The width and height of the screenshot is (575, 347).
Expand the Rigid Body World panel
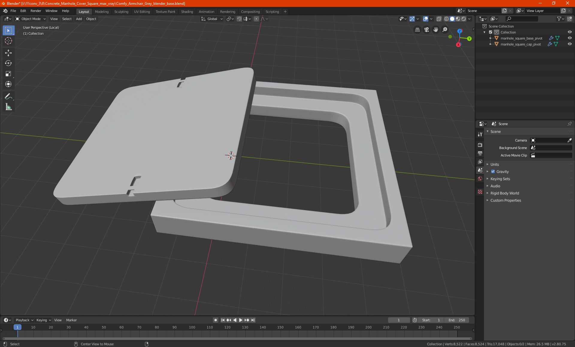point(504,193)
